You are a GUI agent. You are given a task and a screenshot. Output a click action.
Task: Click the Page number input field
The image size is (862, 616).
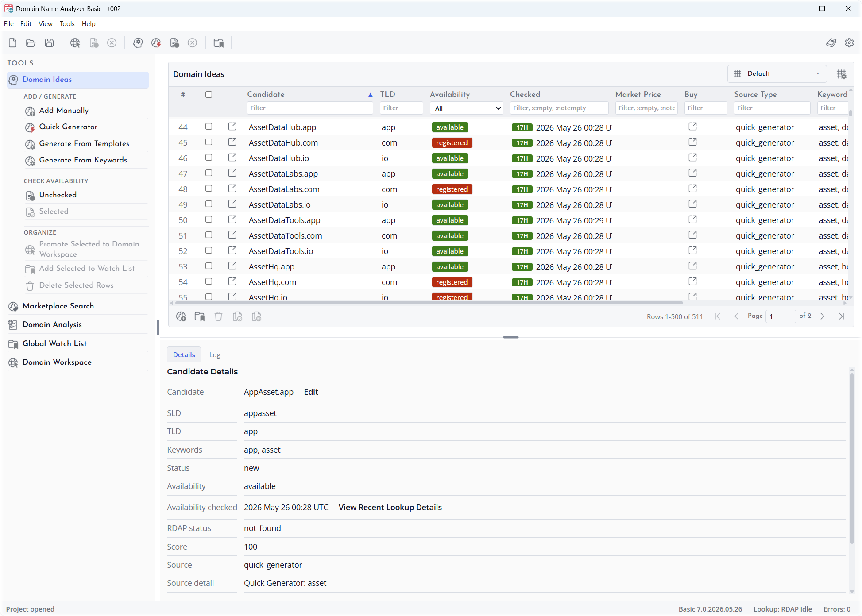click(781, 316)
